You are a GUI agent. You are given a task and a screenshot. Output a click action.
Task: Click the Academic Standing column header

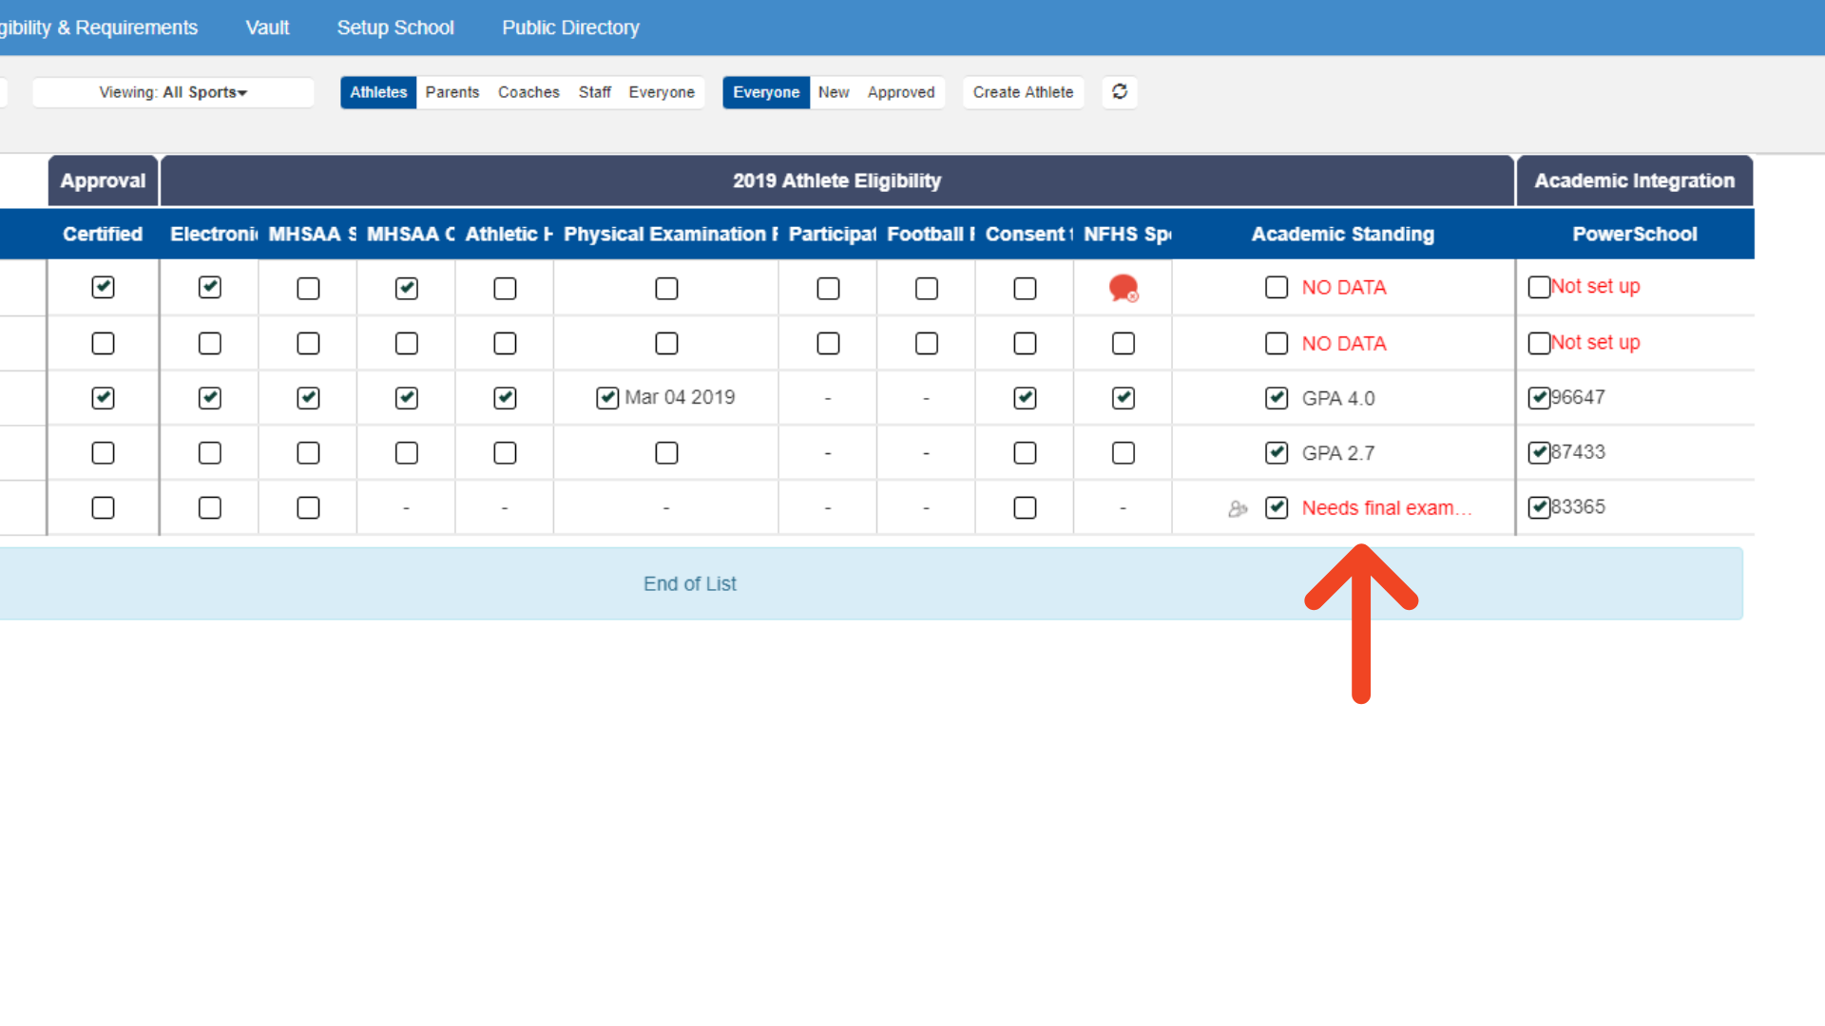[1342, 234]
